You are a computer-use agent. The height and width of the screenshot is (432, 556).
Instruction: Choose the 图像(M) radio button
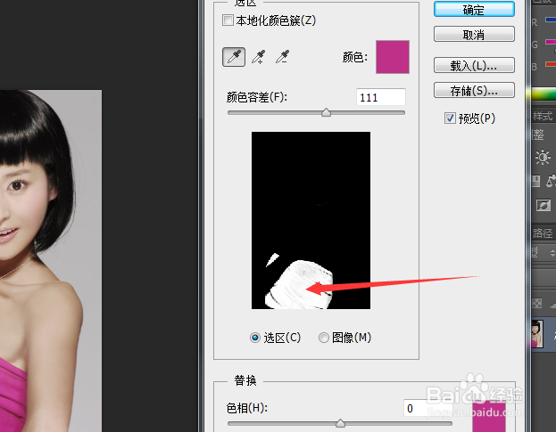(x=323, y=338)
